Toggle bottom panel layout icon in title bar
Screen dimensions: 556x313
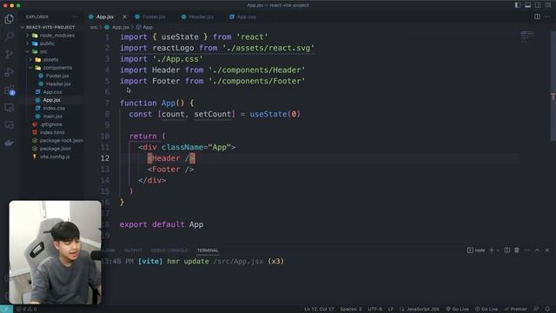click(x=527, y=5)
